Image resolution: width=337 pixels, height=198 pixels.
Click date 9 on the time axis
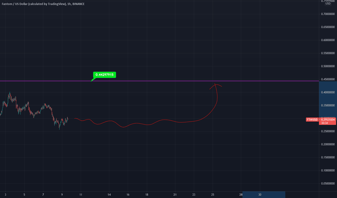[x=62, y=194]
